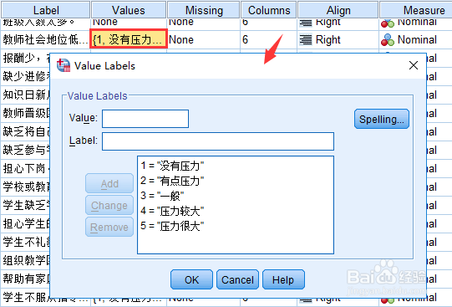Click the Columns column header

tap(269, 10)
